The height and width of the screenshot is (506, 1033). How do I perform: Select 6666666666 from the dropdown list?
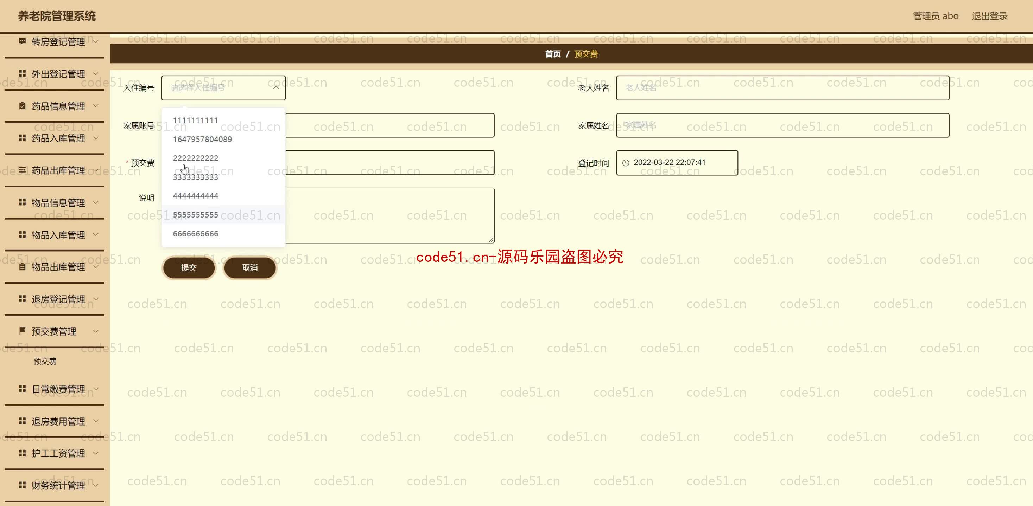coord(223,233)
